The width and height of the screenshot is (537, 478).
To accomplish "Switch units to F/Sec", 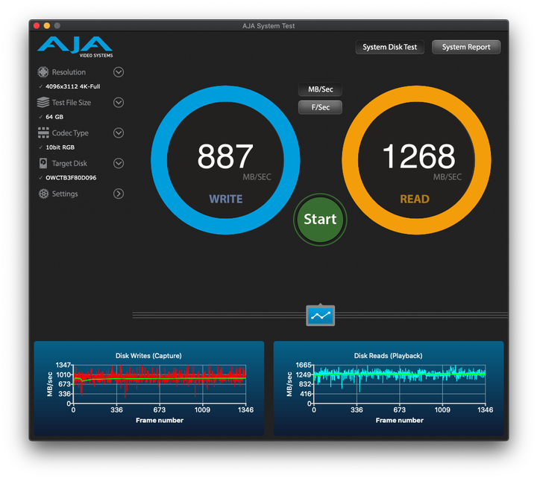I will 320,107.
